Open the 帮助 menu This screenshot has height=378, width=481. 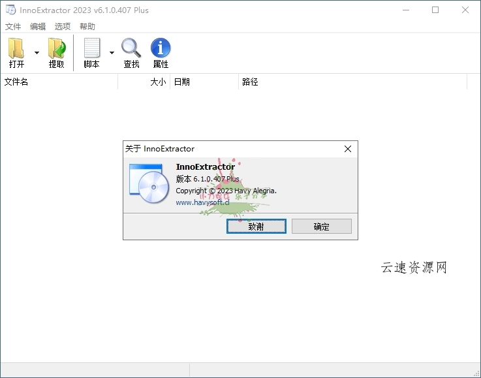87,26
